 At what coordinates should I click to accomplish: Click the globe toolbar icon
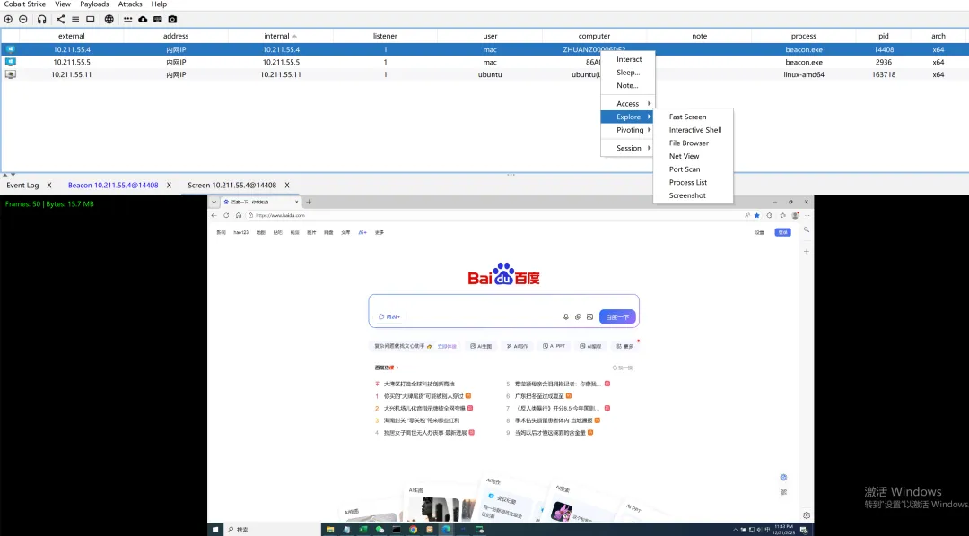click(109, 19)
